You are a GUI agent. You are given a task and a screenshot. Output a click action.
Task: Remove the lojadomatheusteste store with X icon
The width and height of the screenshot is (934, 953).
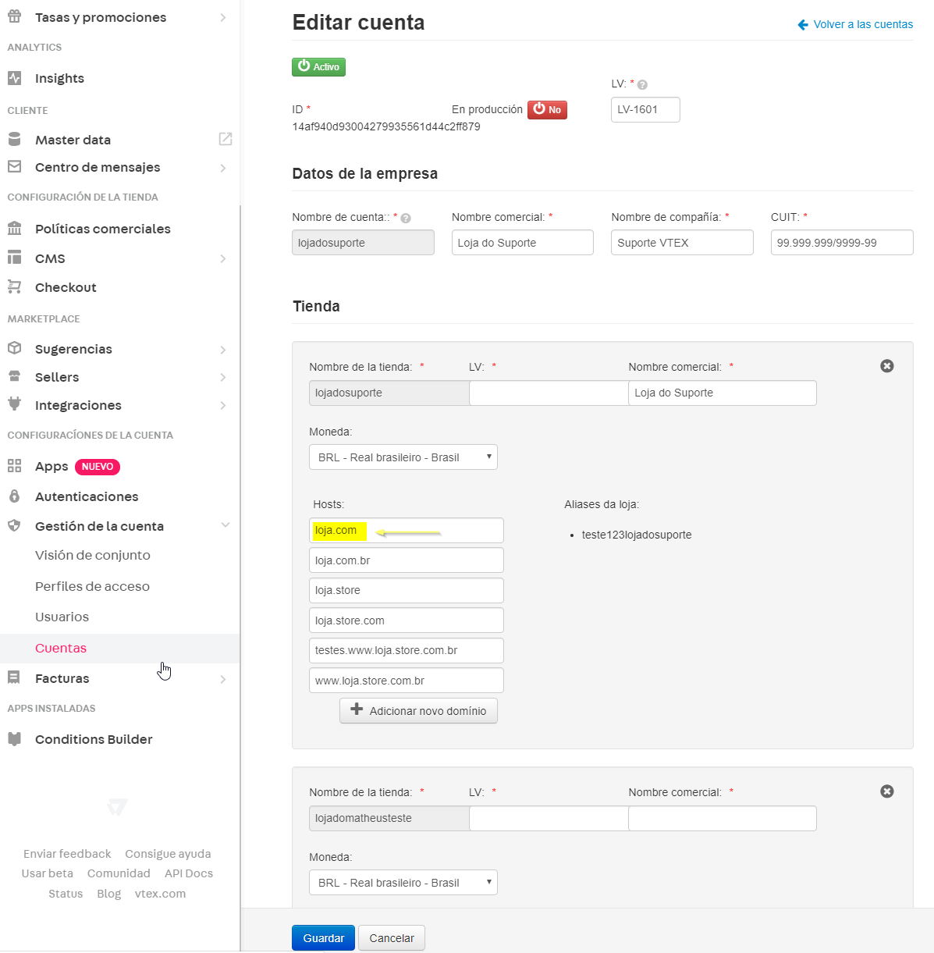coord(886,791)
